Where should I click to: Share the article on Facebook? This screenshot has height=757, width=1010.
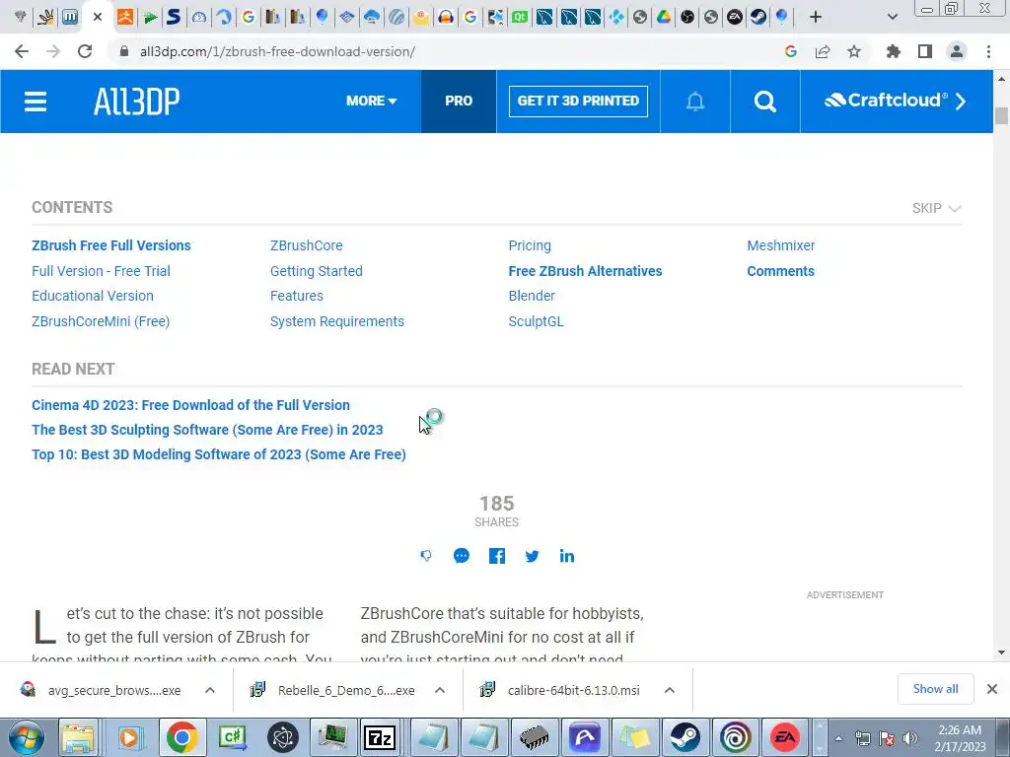point(497,556)
